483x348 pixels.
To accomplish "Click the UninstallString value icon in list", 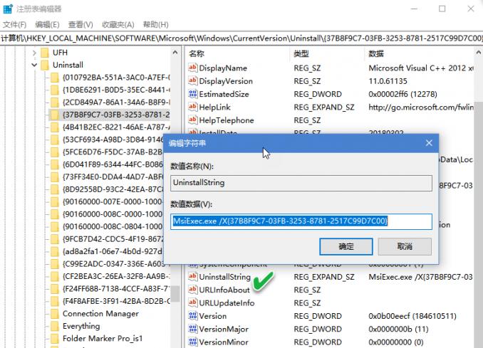I will coord(193,277).
